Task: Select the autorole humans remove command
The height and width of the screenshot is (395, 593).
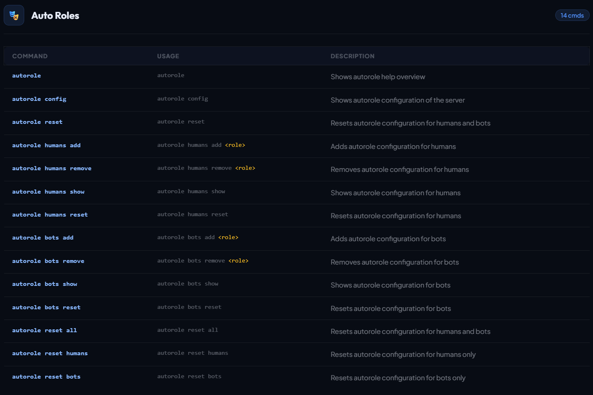Action: (x=52, y=169)
